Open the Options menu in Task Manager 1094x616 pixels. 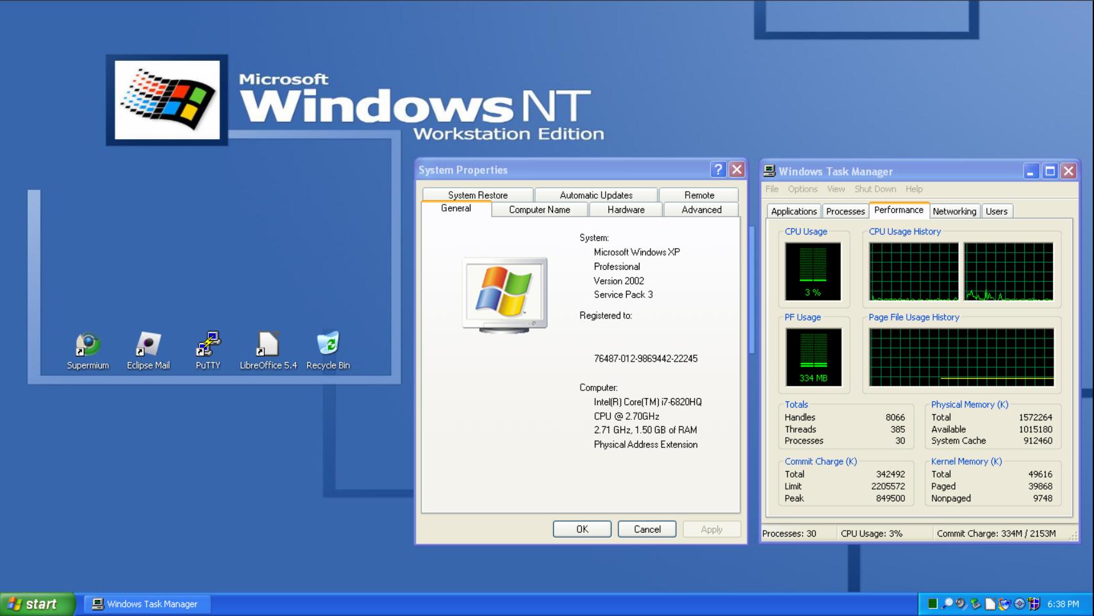click(x=802, y=189)
